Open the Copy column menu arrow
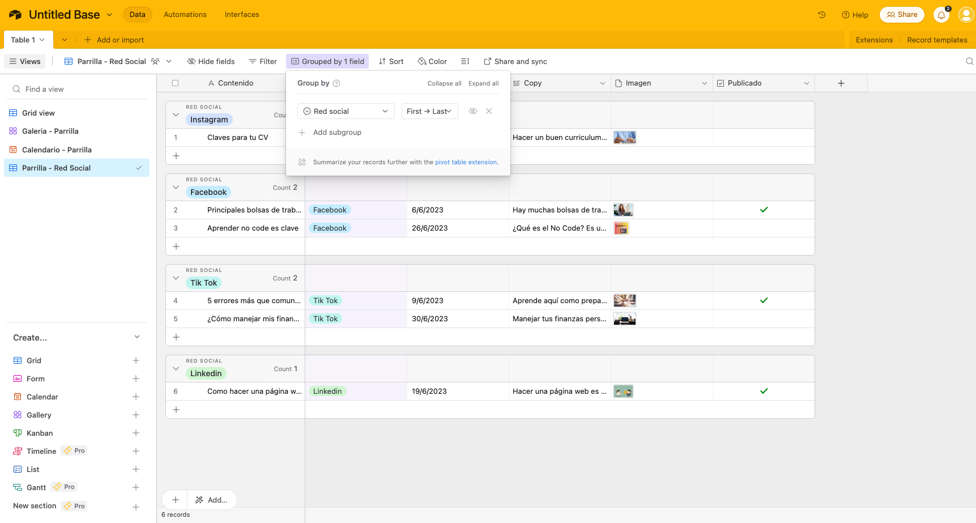976x523 pixels. pyautogui.click(x=603, y=83)
